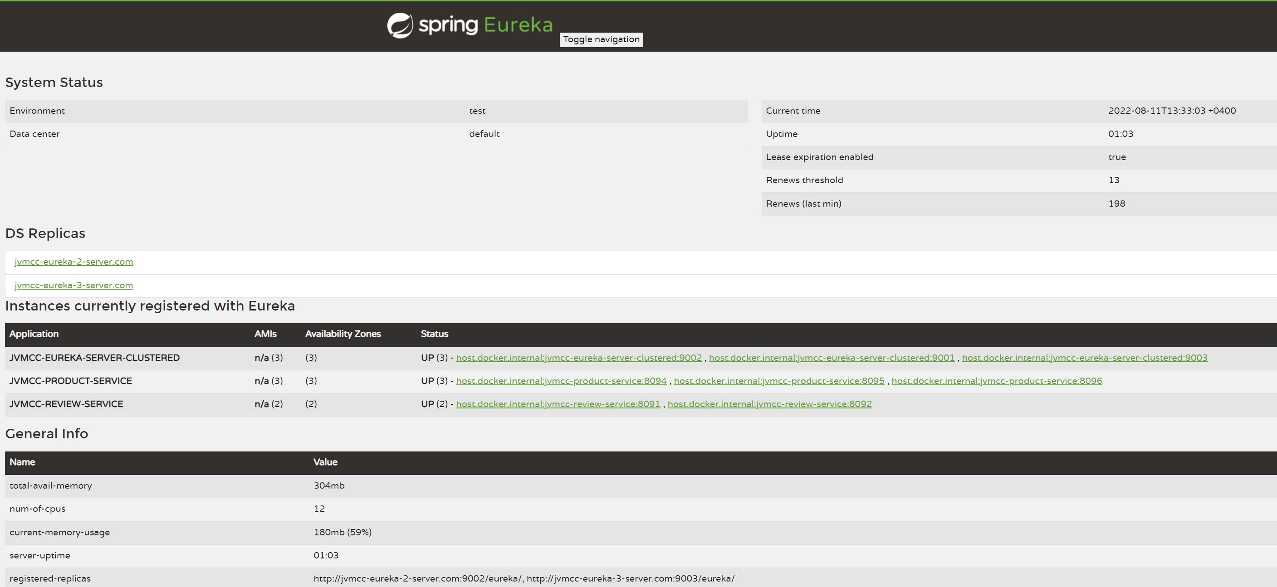Open eureka-server-clustered:9001 instance link
This screenshot has width=1277, height=587.
[x=832, y=358]
